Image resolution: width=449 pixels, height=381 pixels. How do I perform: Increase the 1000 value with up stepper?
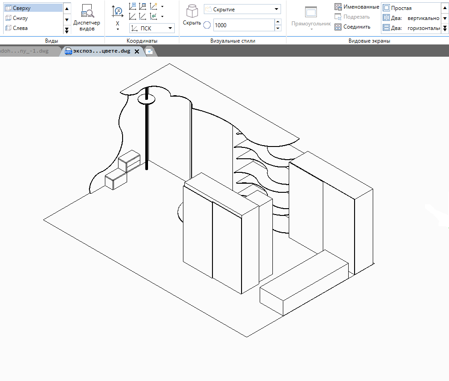coord(278,22)
